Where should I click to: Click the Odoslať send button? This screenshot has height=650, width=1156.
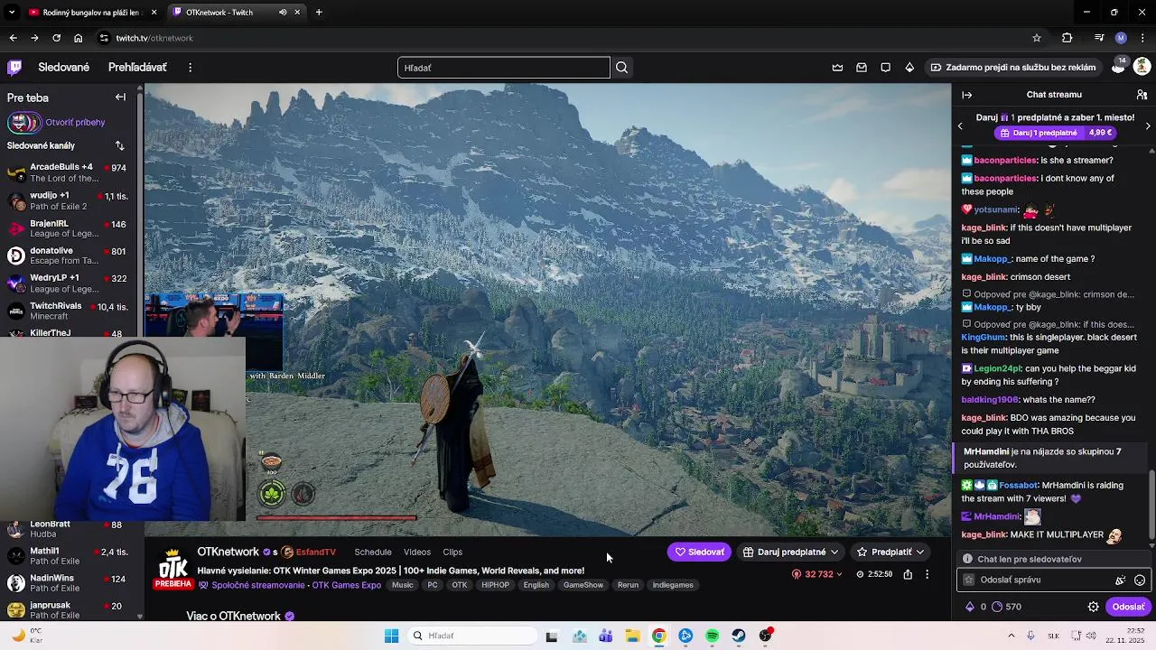tap(1128, 607)
